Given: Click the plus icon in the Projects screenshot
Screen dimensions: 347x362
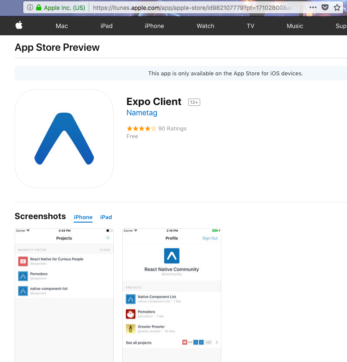Looking at the screenshot, I should 108,238.
